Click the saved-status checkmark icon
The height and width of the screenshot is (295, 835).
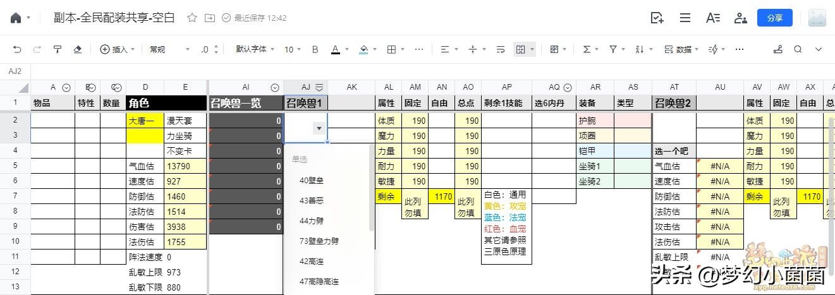point(226,18)
